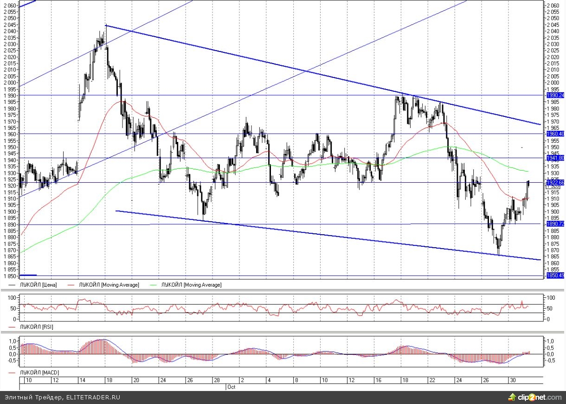The height and width of the screenshot is (404, 566).
Task: Select the 1960.40 price level label
Action: click(x=555, y=134)
